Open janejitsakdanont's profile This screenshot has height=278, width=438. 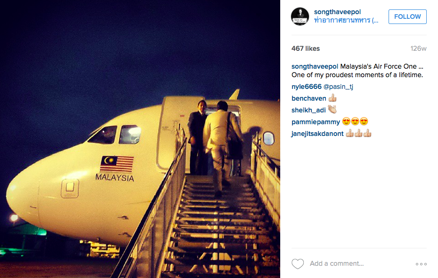click(317, 134)
